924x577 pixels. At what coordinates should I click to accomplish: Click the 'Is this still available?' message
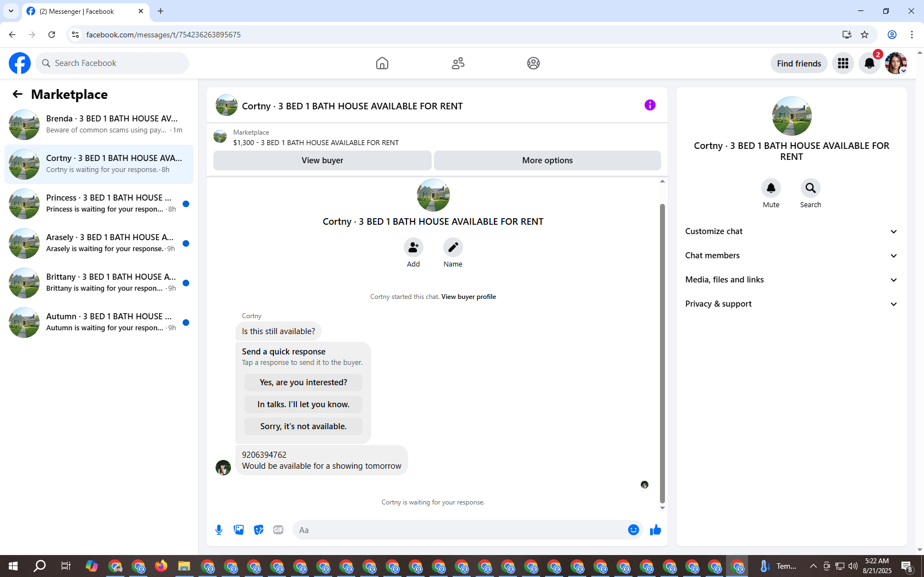coord(278,331)
